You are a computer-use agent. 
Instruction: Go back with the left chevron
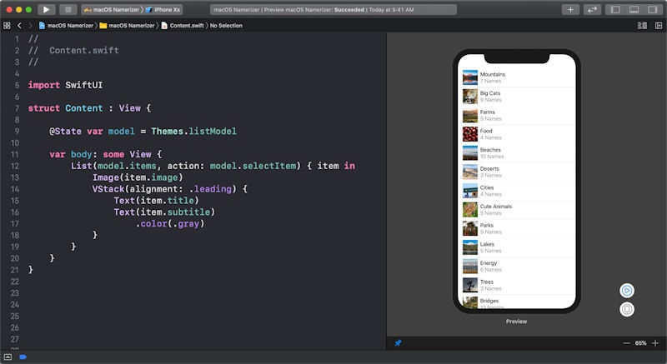click(x=20, y=26)
